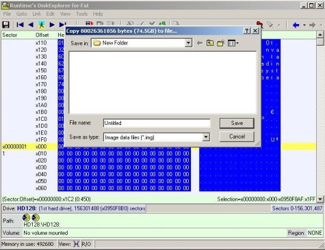Click the vertical scrollbar down arrow
The height and width of the screenshot is (250, 325).
click(320, 199)
